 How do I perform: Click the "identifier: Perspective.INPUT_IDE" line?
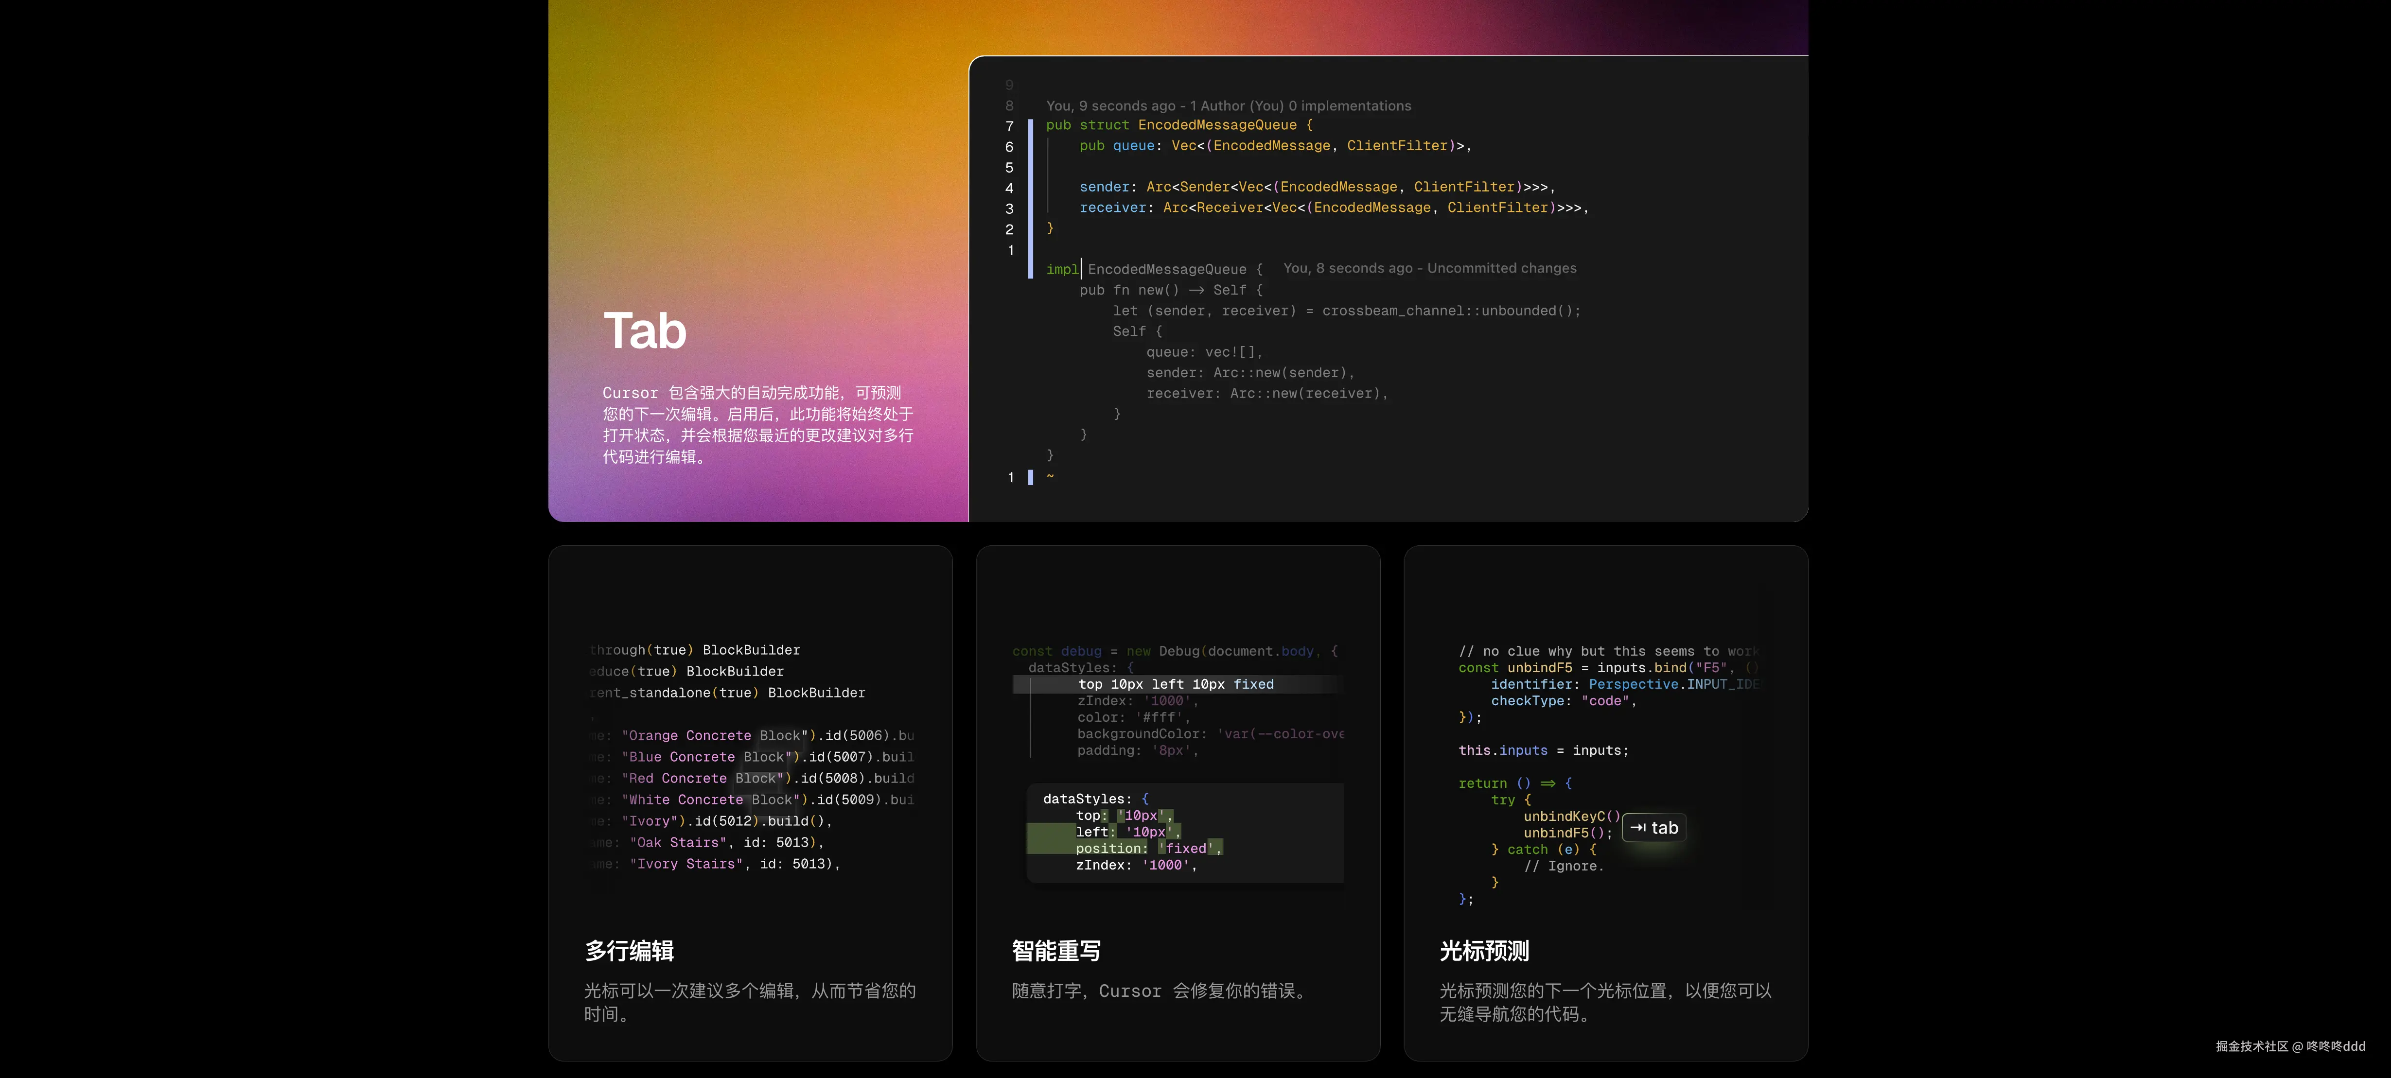coord(1625,685)
